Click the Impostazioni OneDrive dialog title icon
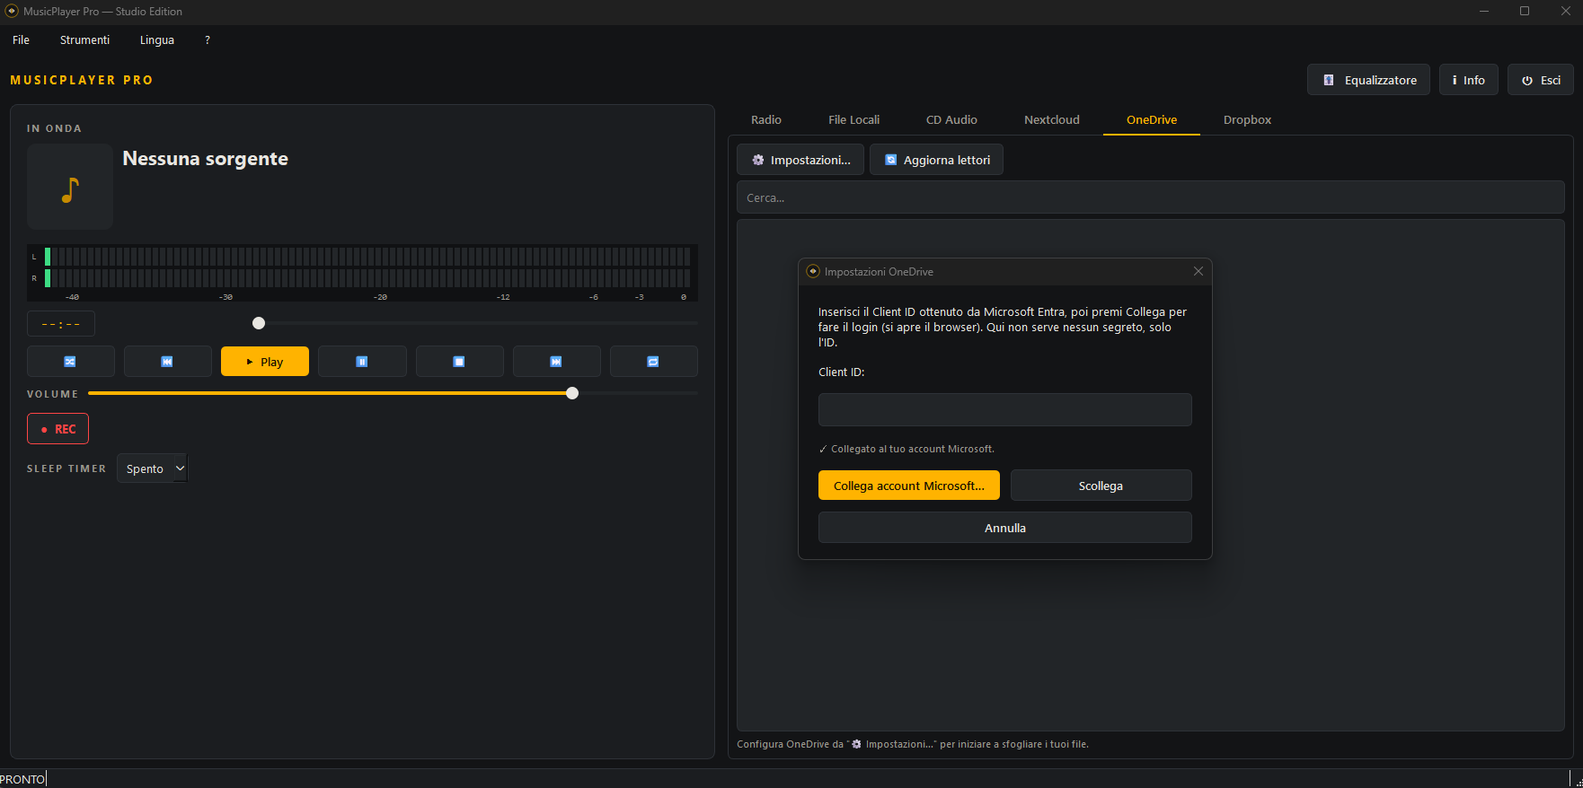Screen dimensions: 1583x788 tap(813, 271)
